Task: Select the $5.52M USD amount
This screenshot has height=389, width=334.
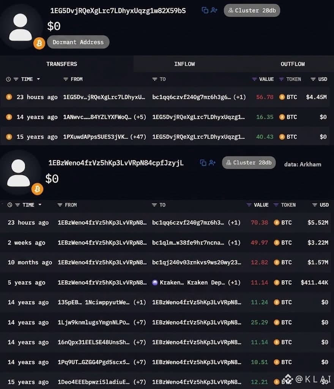Action: (318, 223)
